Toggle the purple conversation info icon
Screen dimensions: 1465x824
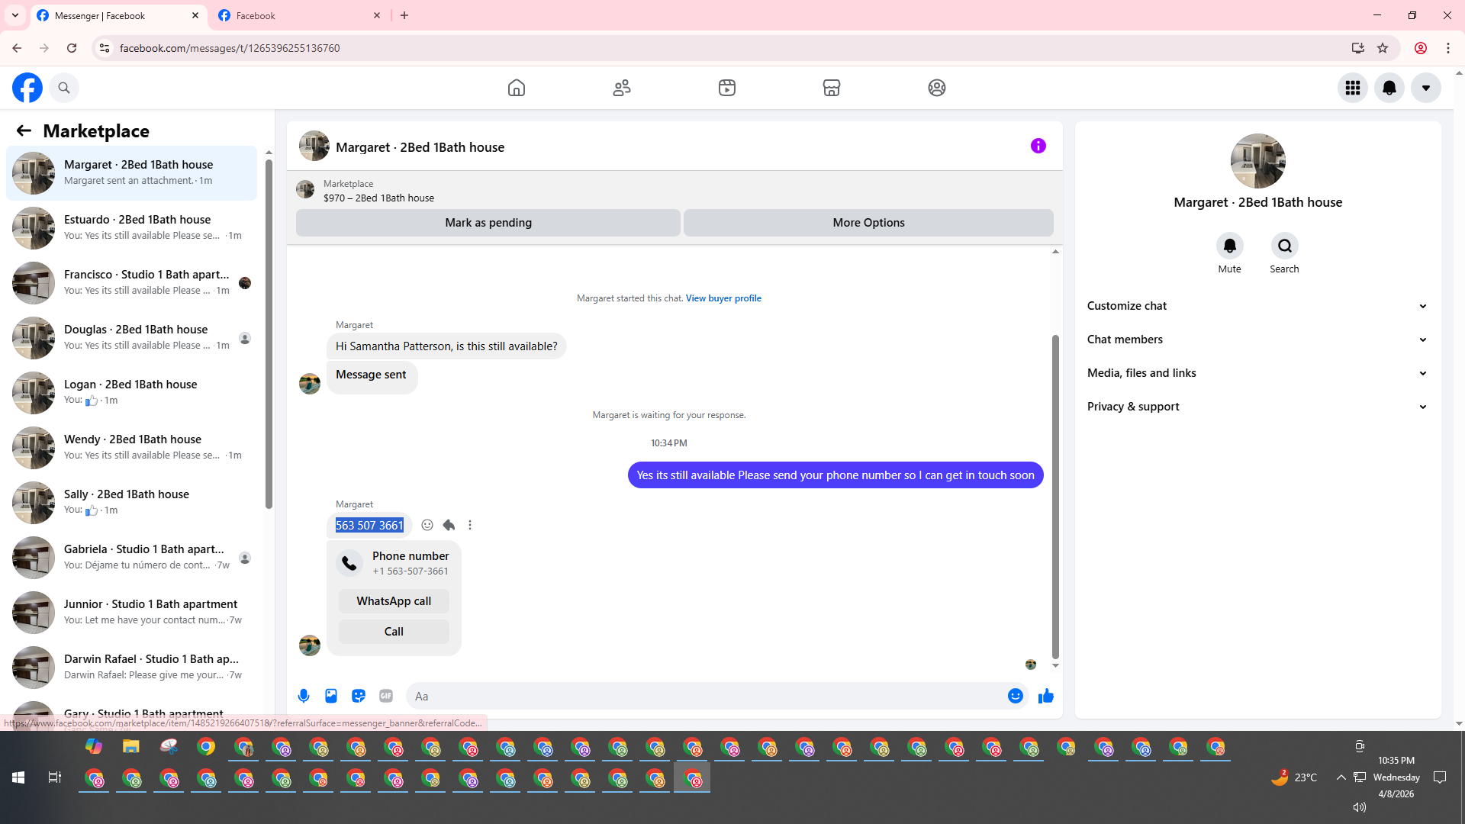point(1038,146)
